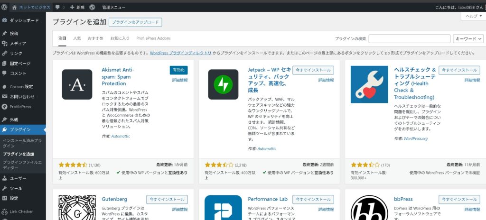
Task: Click the 設定 sidebar icon
Action: [x=4, y=198]
